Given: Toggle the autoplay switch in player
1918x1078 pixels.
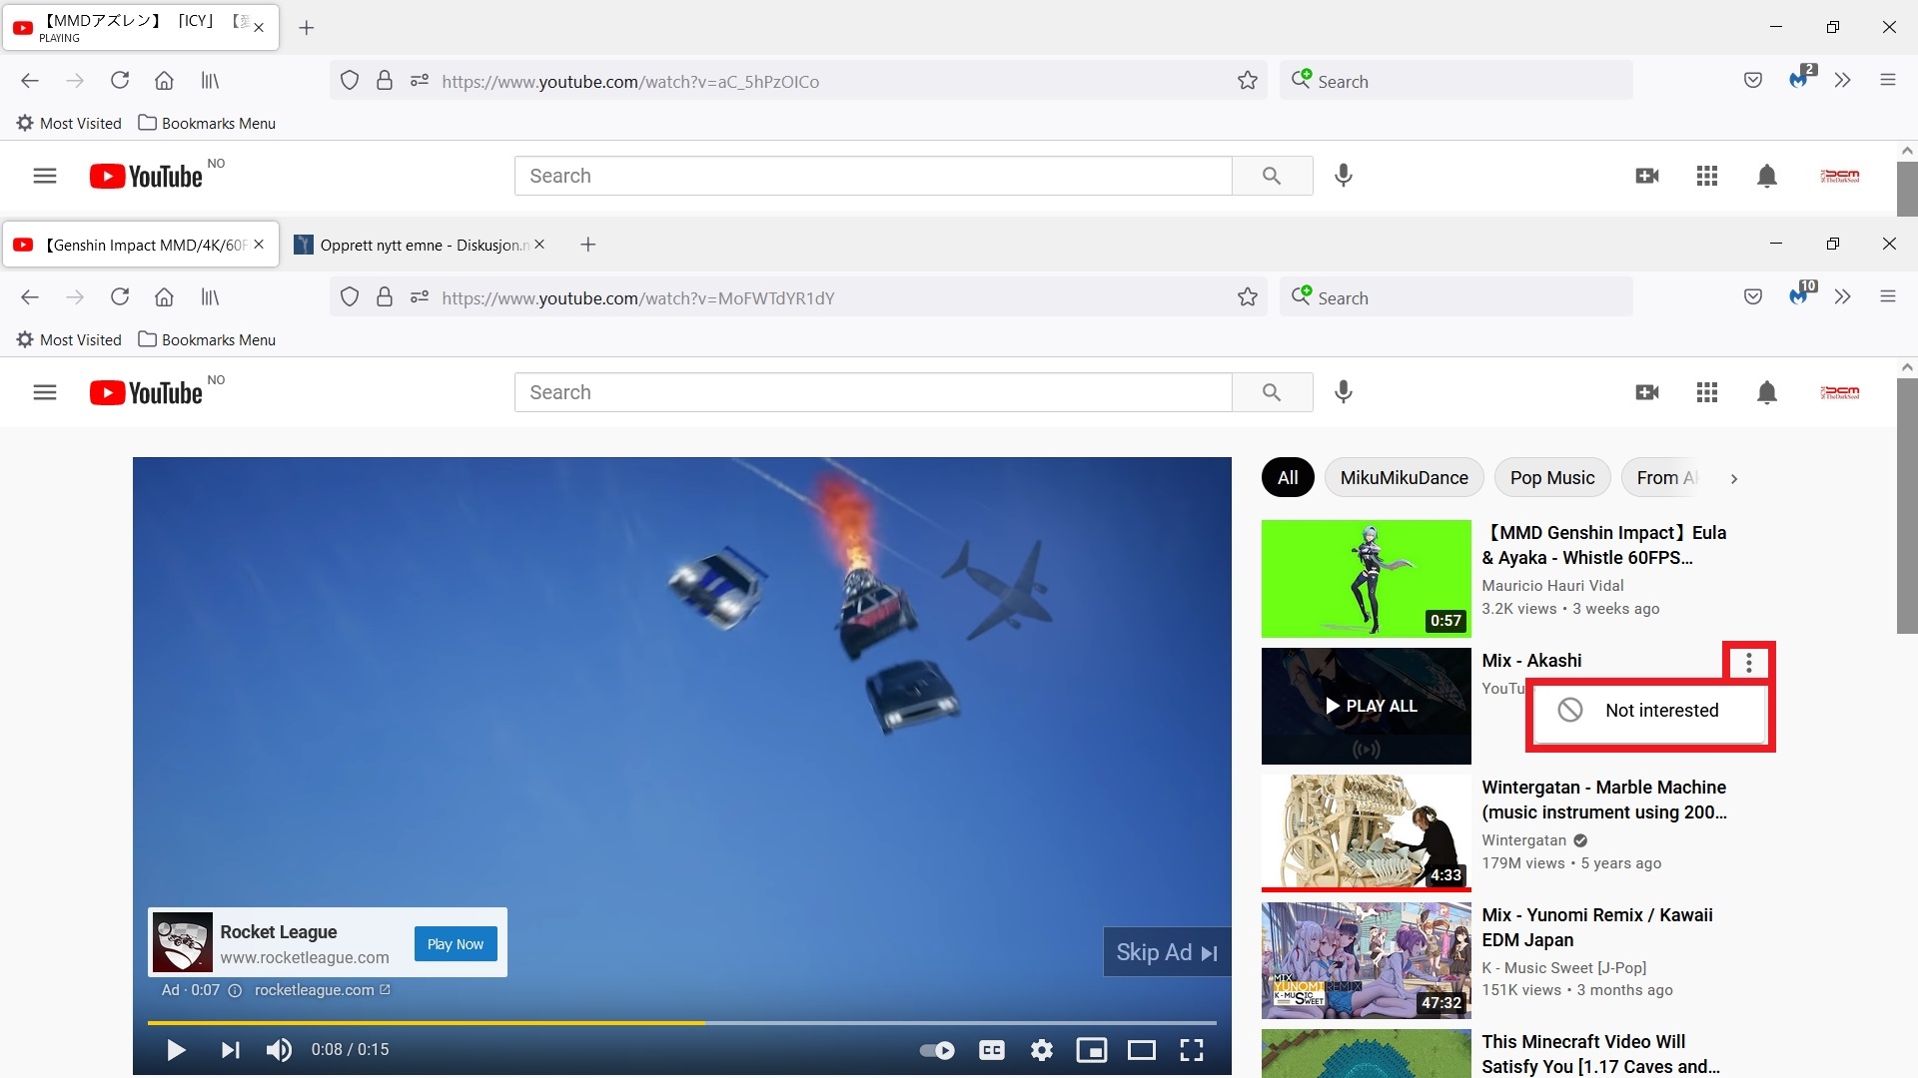Looking at the screenshot, I should tap(937, 1050).
